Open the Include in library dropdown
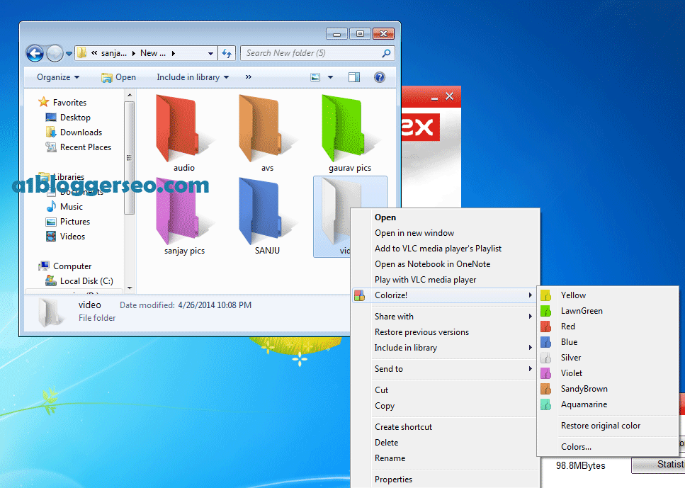 pyautogui.click(x=193, y=77)
